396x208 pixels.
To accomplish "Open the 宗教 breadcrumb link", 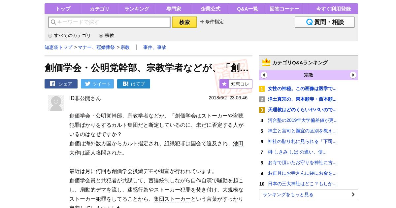I will (x=125, y=48).
